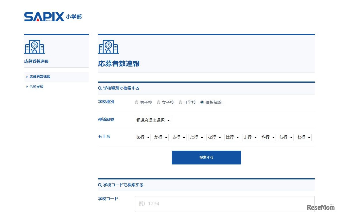Image resolution: width=339 pixels, height=214 pixels.
Task: Click the magnifier icon beside 学校コードで検索する
Action: point(99,185)
